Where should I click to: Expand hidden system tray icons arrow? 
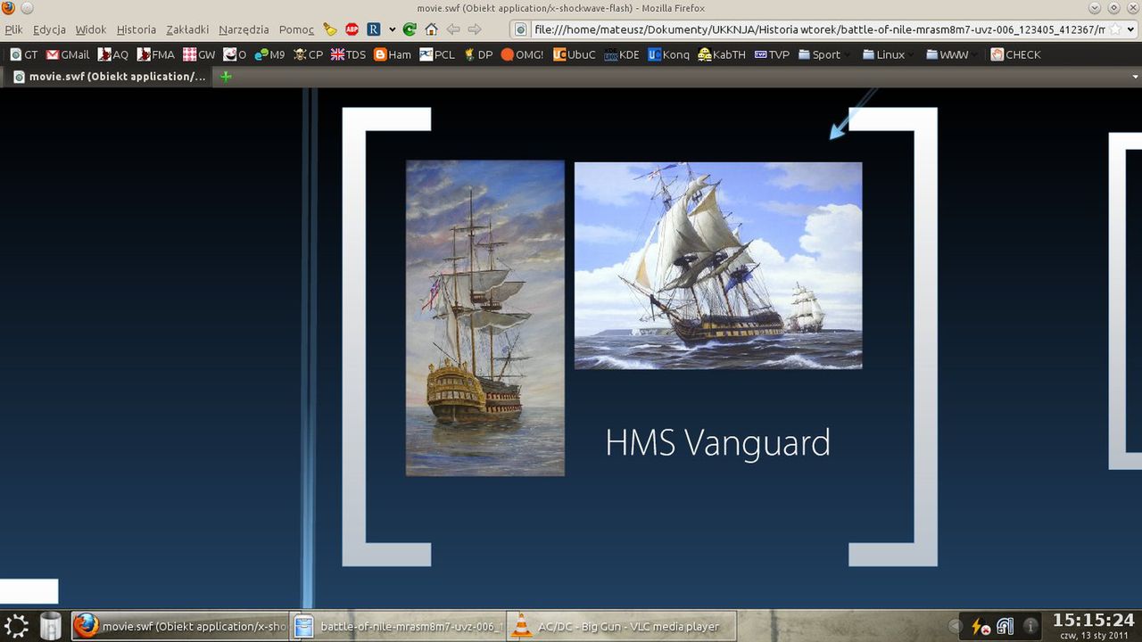point(956,626)
